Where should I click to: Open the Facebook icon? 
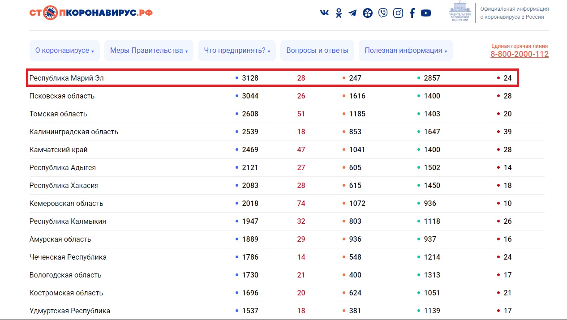412,13
